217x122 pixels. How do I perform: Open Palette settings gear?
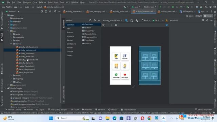click(95, 20)
